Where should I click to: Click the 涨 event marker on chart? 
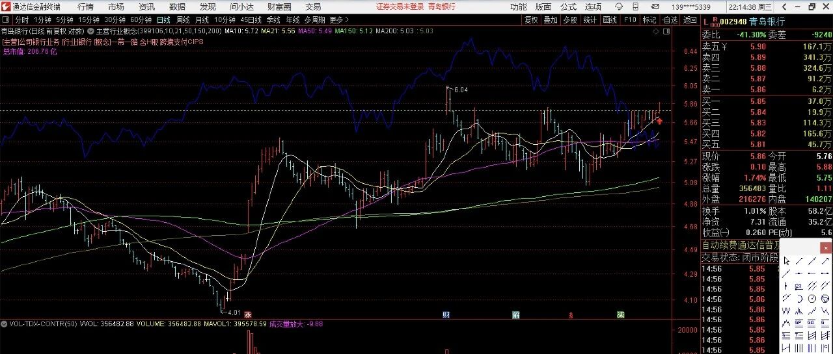coord(248,314)
